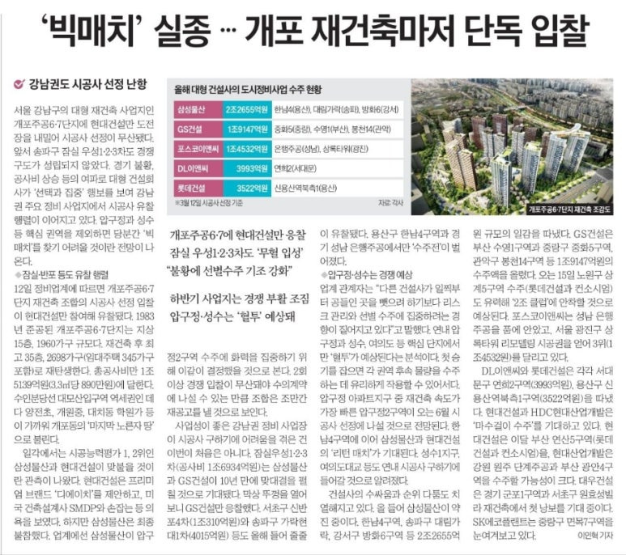The width and height of the screenshot is (626, 555).
Task: Click the quoted sentence beginning "다른 건설사가 일찍부터
Action: pos(390,309)
